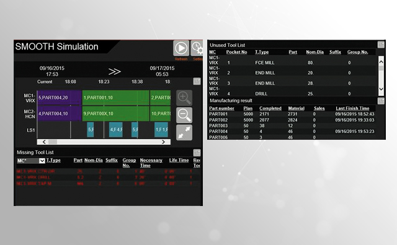The width and height of the screenshot is (397, 245).
Task: Sort unused tools by Pocket No
Action: [236, 52]
